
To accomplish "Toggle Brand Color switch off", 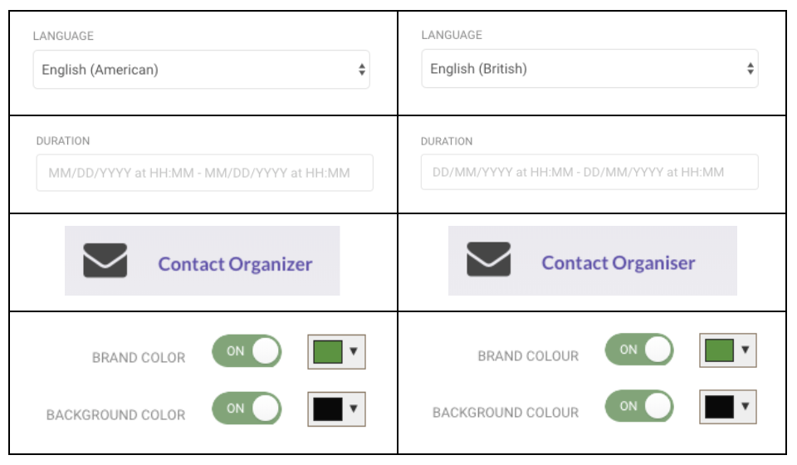I will [247, 351].
